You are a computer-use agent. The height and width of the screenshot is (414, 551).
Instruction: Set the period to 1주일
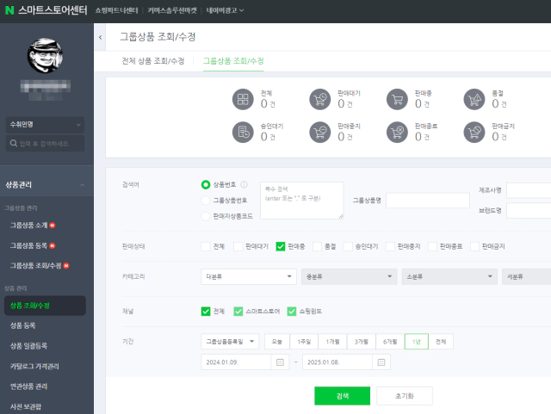[x=304, y=341]
